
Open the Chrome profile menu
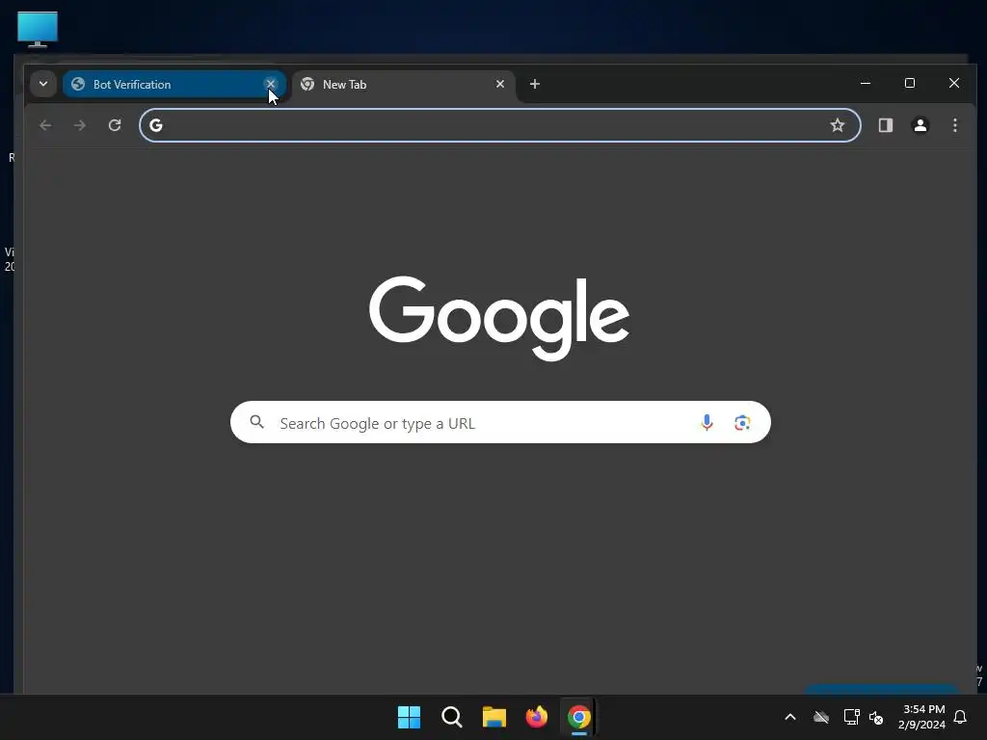tap(920, 125)
